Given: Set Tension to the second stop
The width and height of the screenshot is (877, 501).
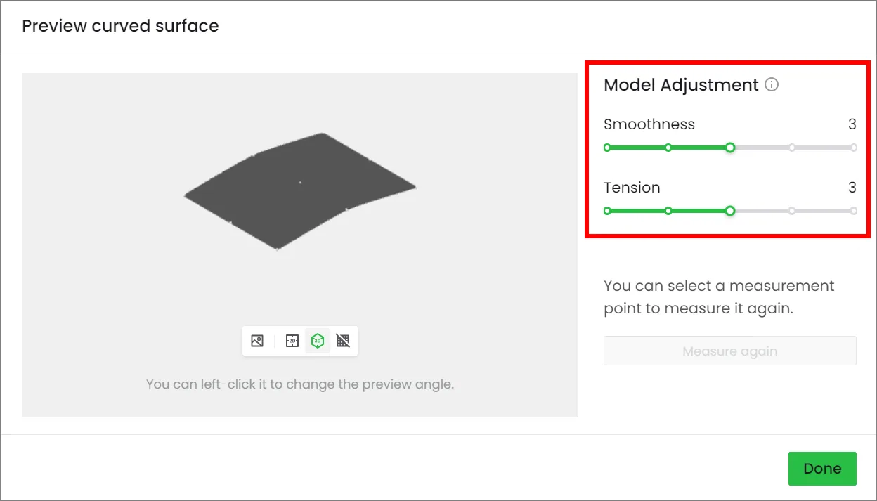Looking at the screenshot, I should pyautogui.click(x=668, y=211).
